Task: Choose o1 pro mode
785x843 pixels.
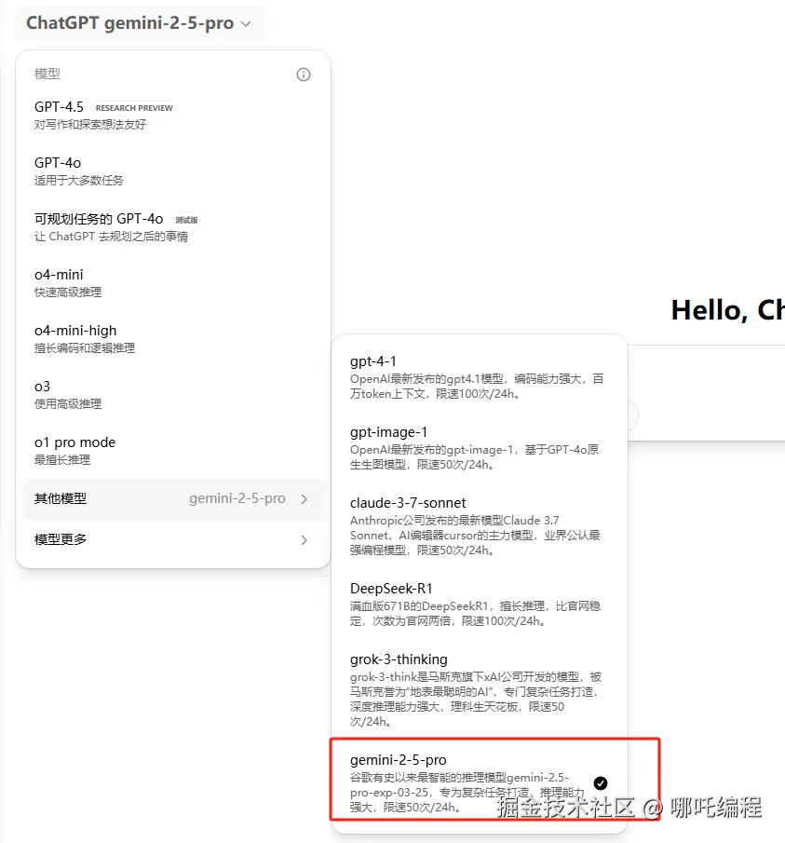Action: [x=172, y=451]
